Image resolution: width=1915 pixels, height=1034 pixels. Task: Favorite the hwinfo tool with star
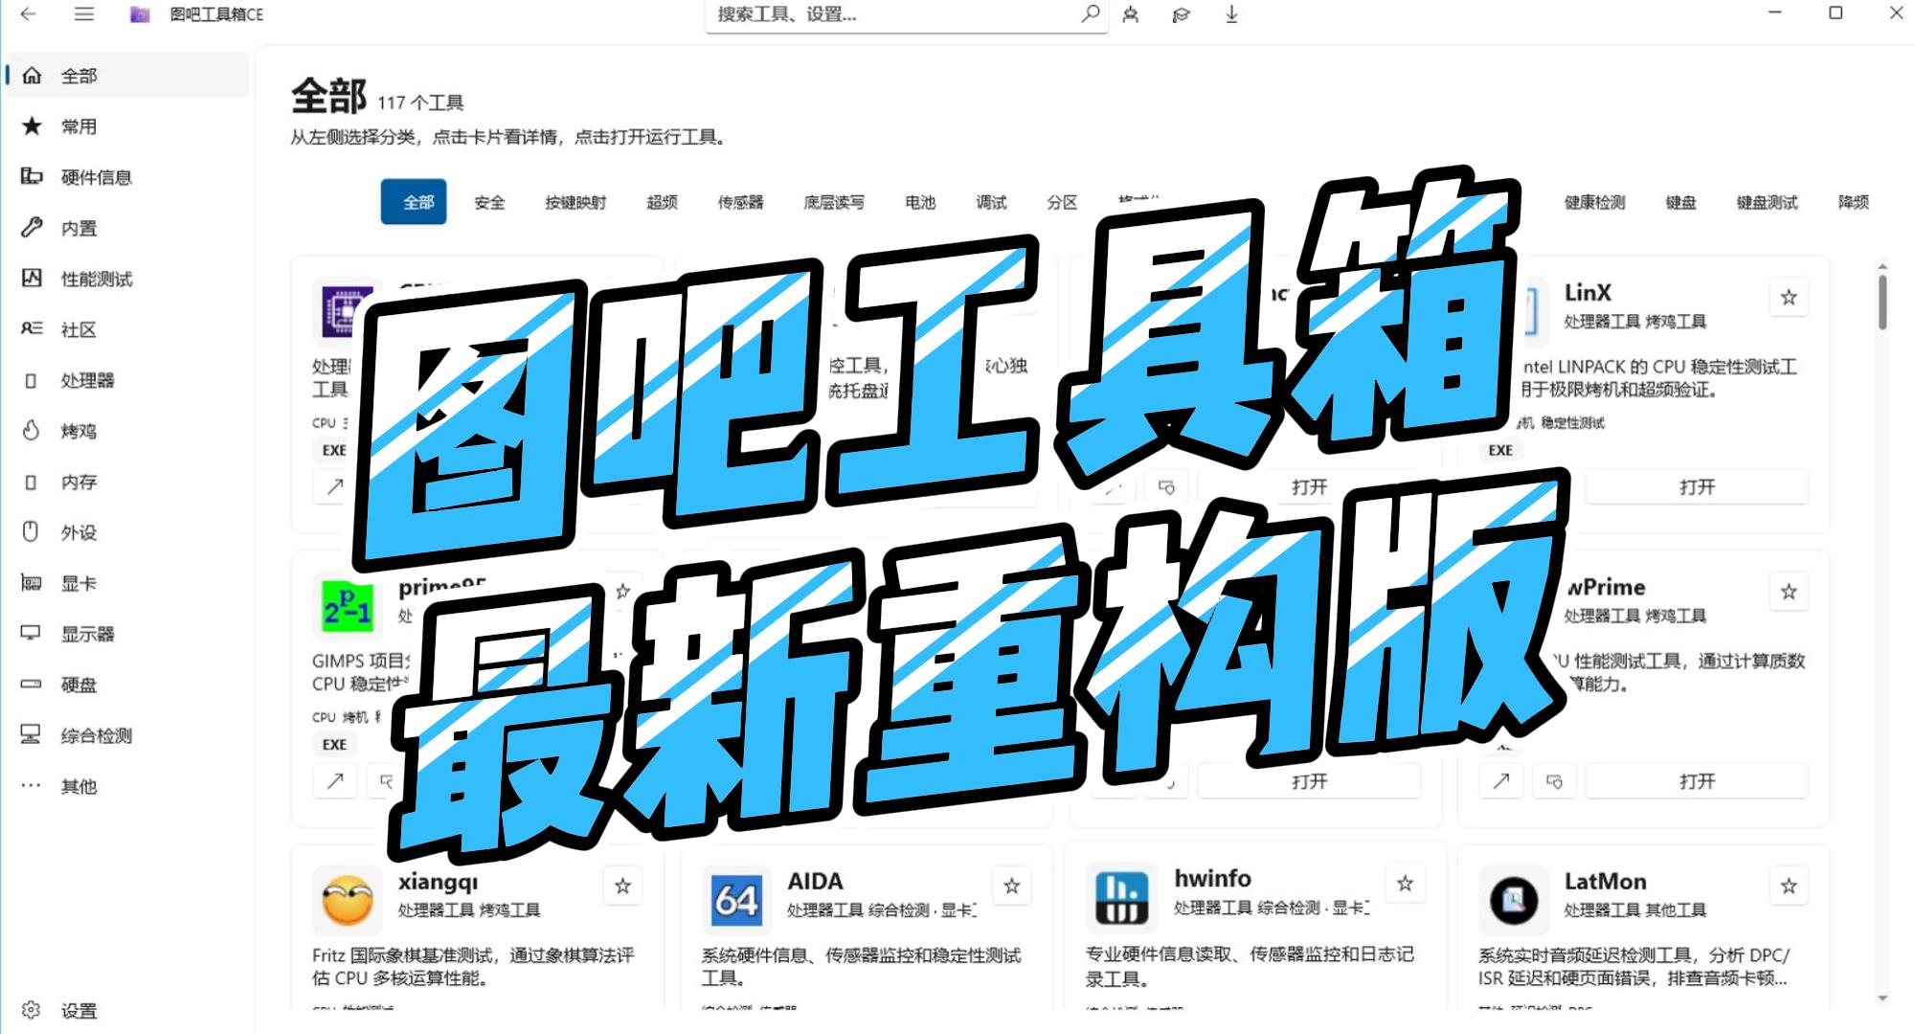[x=1405, y=884]
